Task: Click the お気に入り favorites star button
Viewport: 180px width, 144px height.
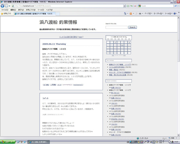Action: 6,13
